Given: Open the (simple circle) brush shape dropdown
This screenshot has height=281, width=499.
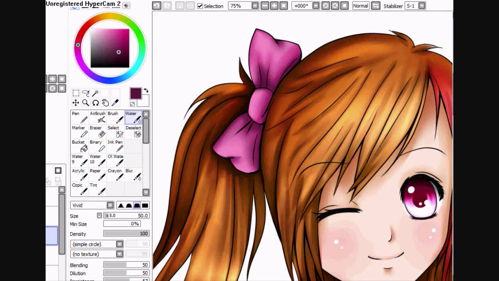Looking at the screenshot, I should point(120,244).
